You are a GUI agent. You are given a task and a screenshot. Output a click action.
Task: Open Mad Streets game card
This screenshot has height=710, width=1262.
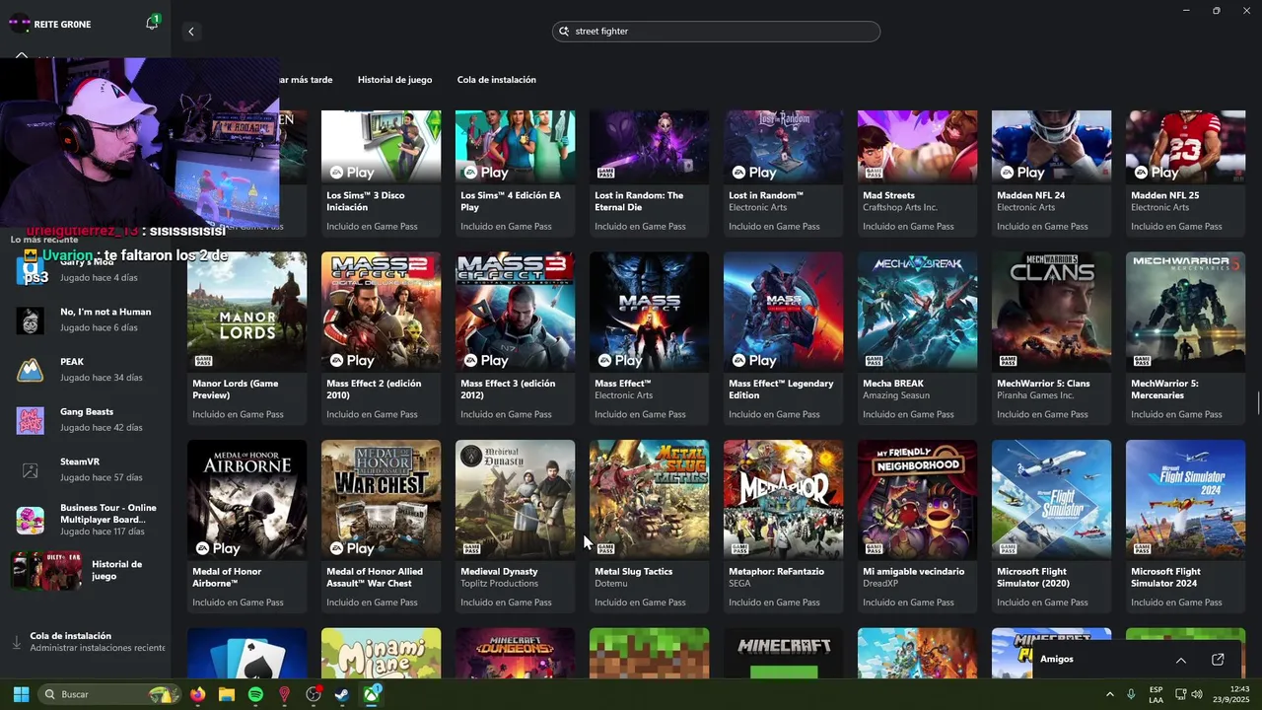[x=917, y=174]
